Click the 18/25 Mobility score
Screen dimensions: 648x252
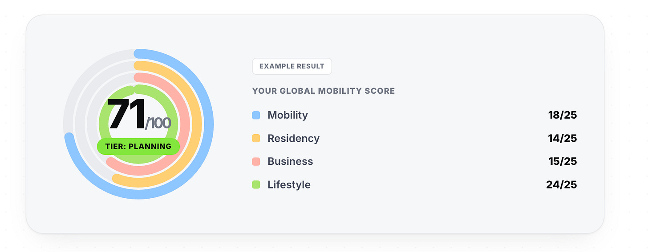click(x=563, y=115)
